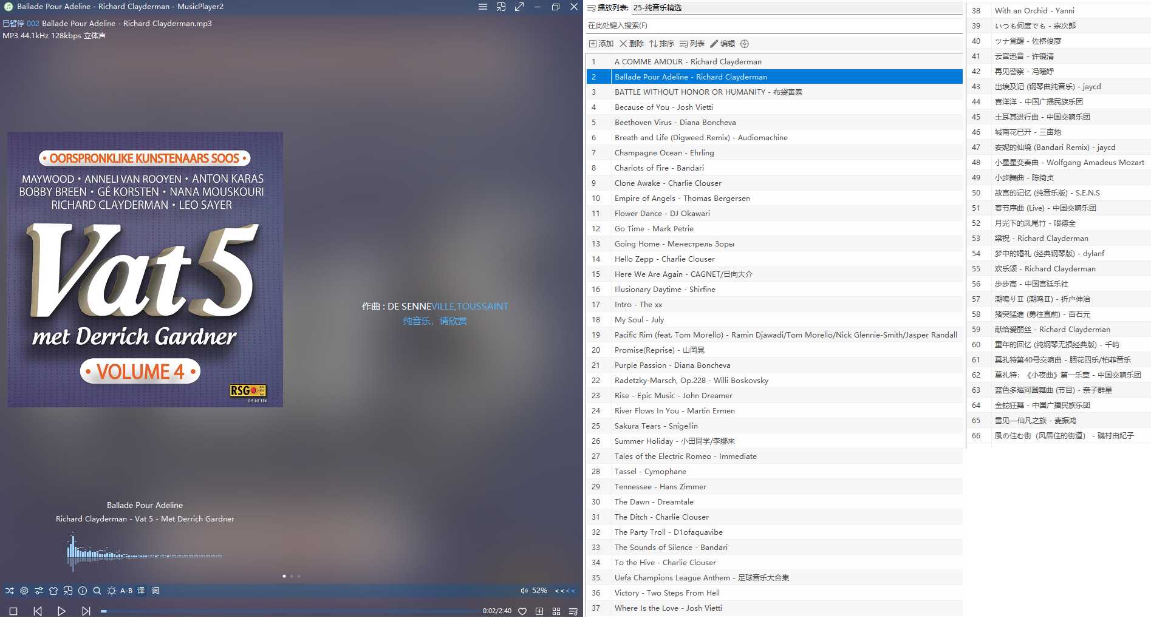
Task: Select Go Time - Mark Petrie
Action: pos(774,228)
